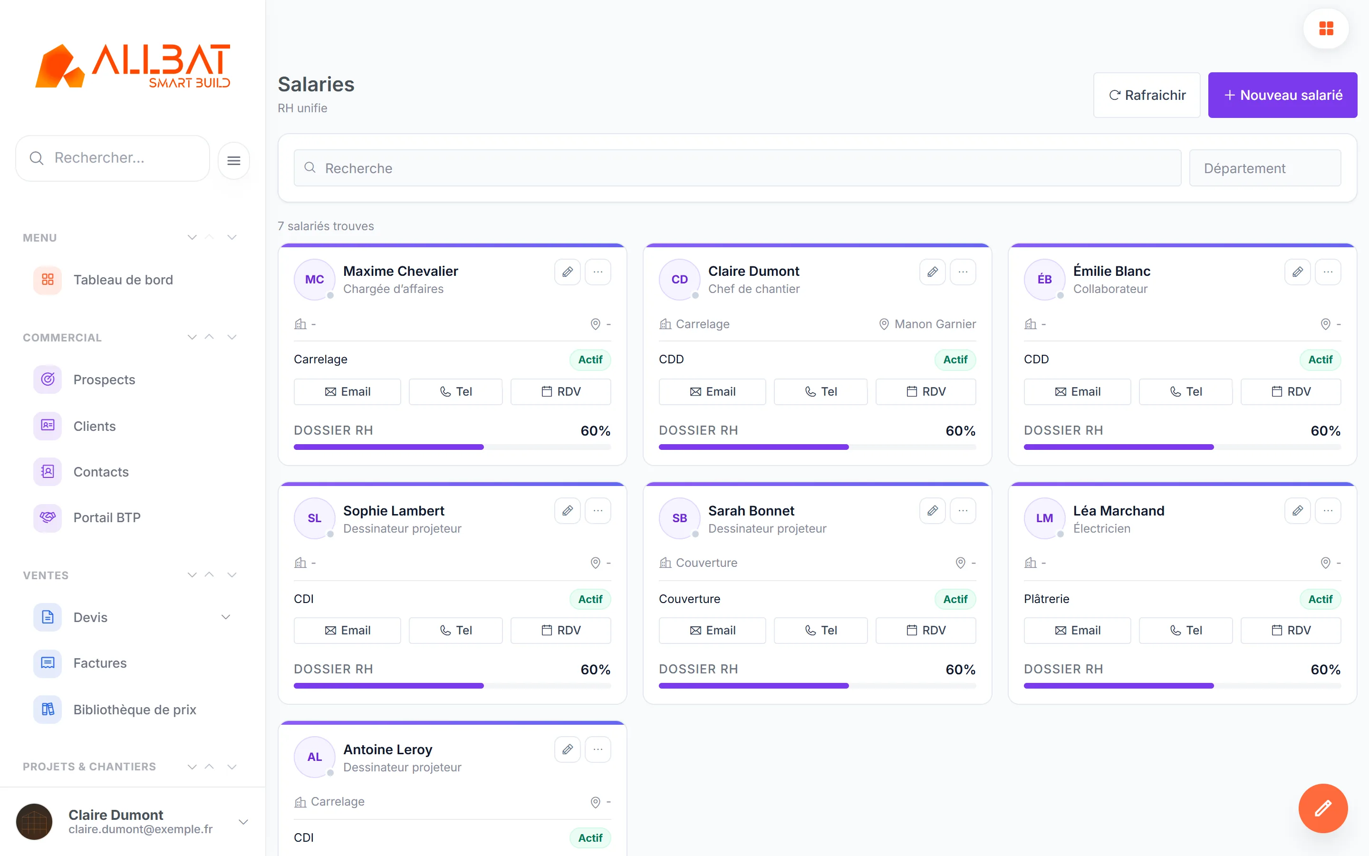This screenshot has height=856, width=1369.
Task: Click the orange floating pencil button
Action: (x=1322, y=808)
